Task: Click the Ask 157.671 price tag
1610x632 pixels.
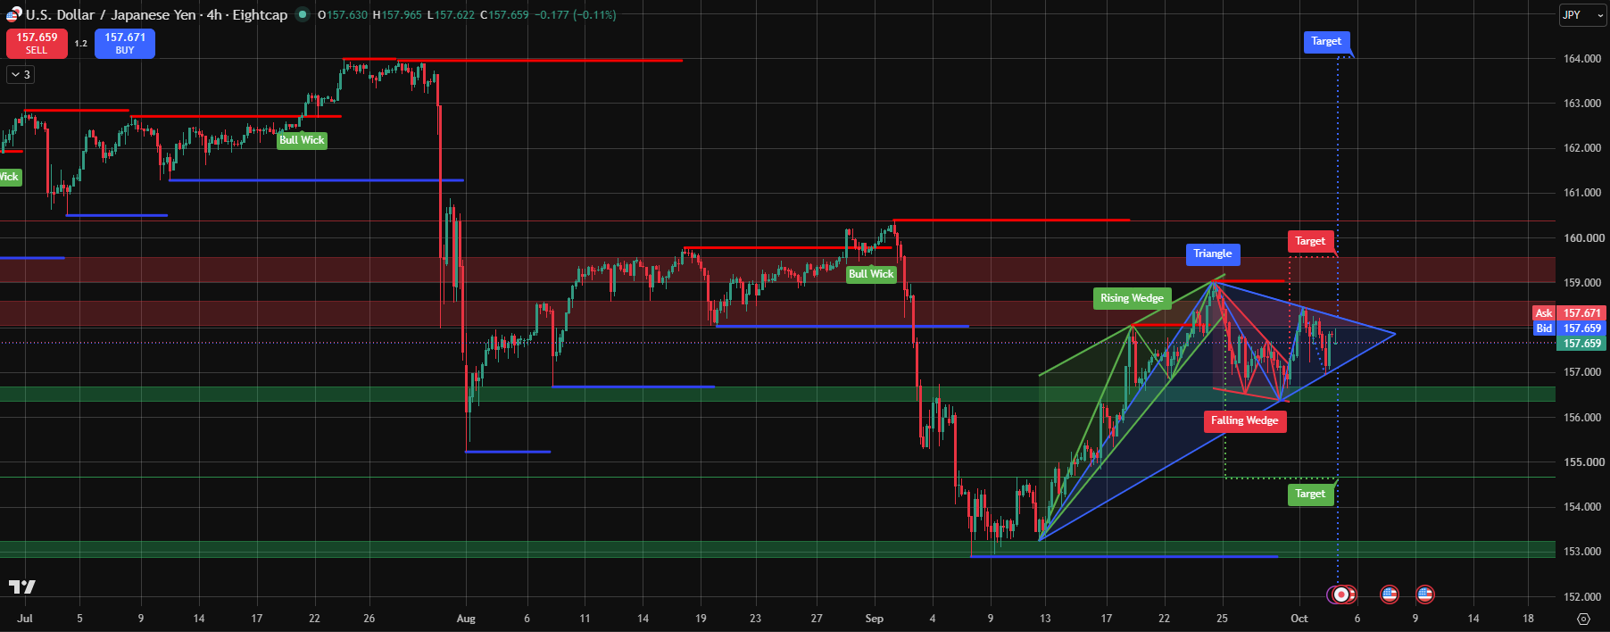Action: tap(1569, 313)
